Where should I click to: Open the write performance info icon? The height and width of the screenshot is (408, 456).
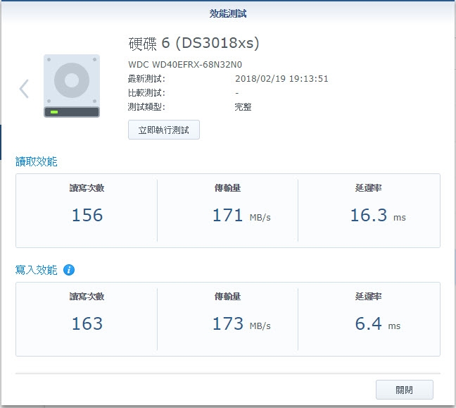pos(69,270)
